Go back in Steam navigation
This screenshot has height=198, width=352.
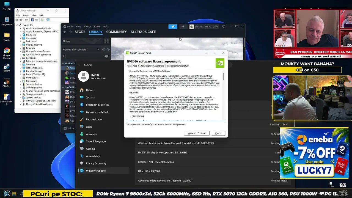click(65, 32)
